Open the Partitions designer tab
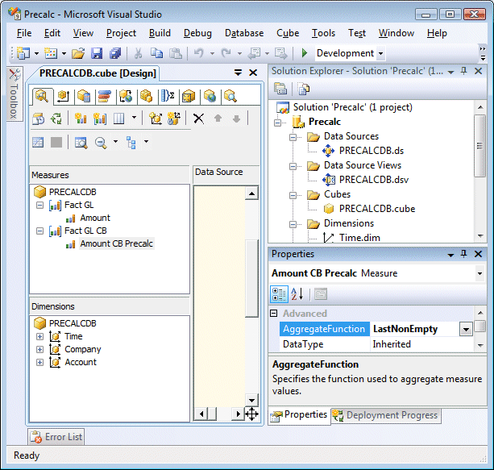Viewport: 494px width, 470px height. 146,96
